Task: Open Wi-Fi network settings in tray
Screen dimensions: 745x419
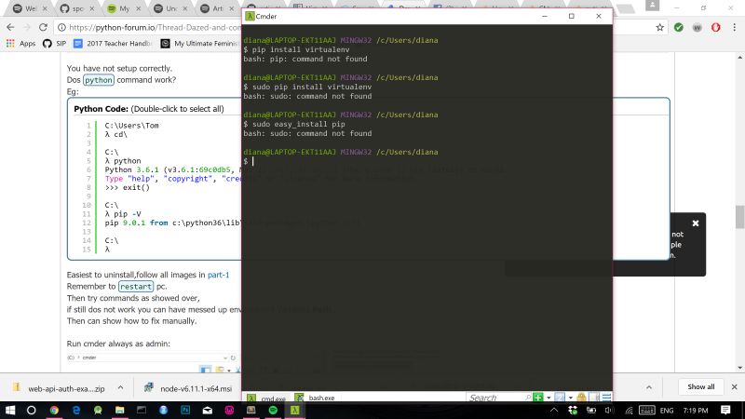Action: 629,410
